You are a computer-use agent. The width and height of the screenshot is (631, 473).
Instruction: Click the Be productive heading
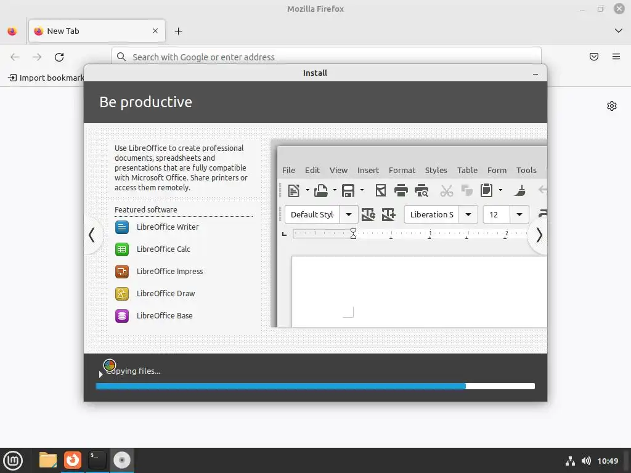(x=145, y=102)
